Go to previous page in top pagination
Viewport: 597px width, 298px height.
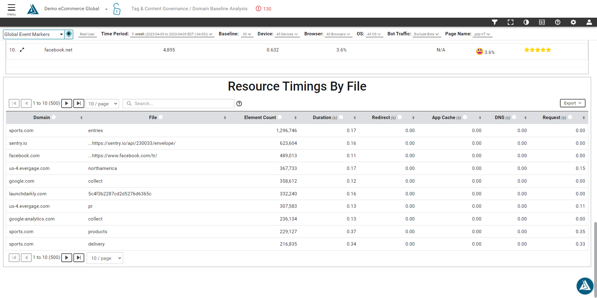point(26,103)
